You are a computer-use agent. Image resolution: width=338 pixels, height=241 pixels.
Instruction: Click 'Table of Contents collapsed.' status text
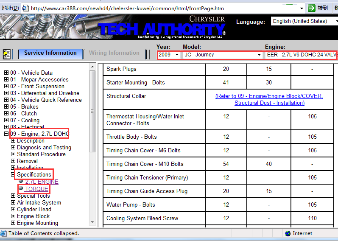pos(44,233)
